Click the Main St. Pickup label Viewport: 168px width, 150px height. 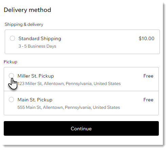35,100
